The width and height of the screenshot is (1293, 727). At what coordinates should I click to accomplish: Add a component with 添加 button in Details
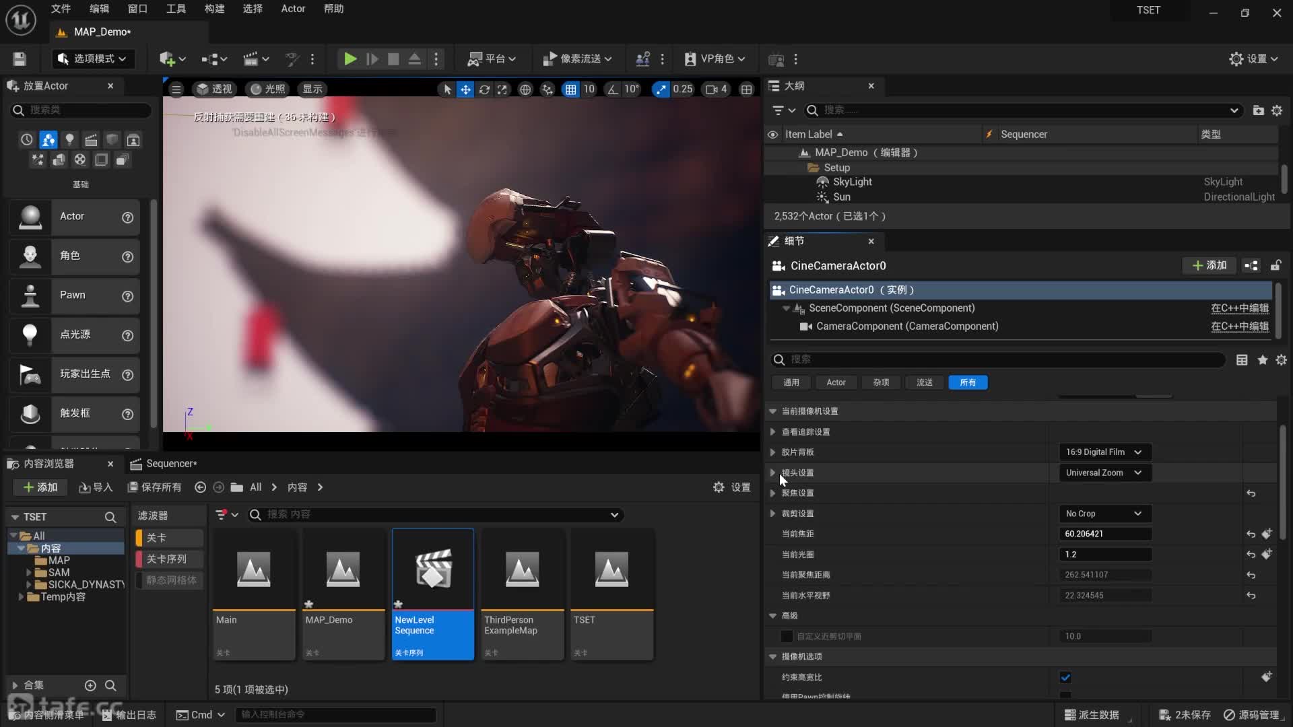click(1209, 266)
